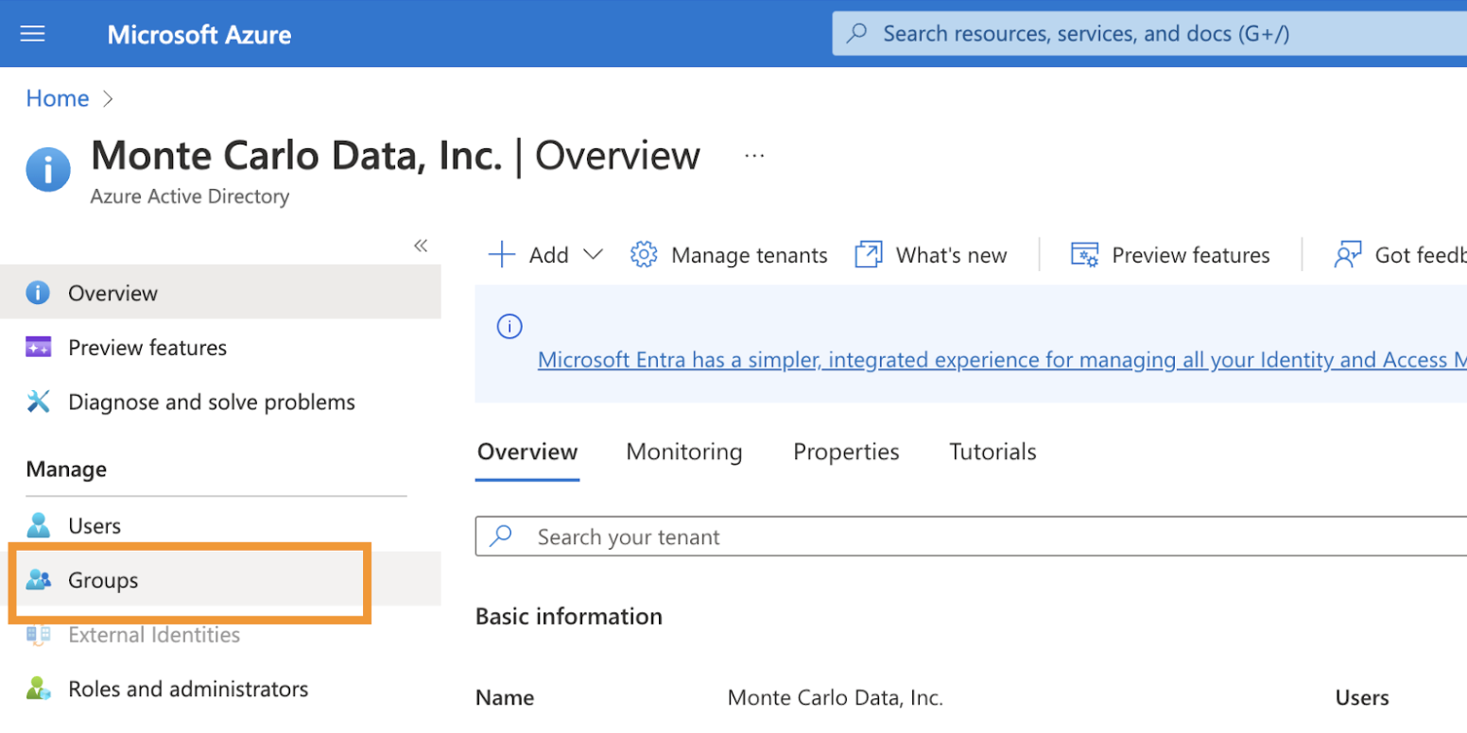Open the hamburger portal menu
This screenshot has height=733, width=1467.
point(33,34)
